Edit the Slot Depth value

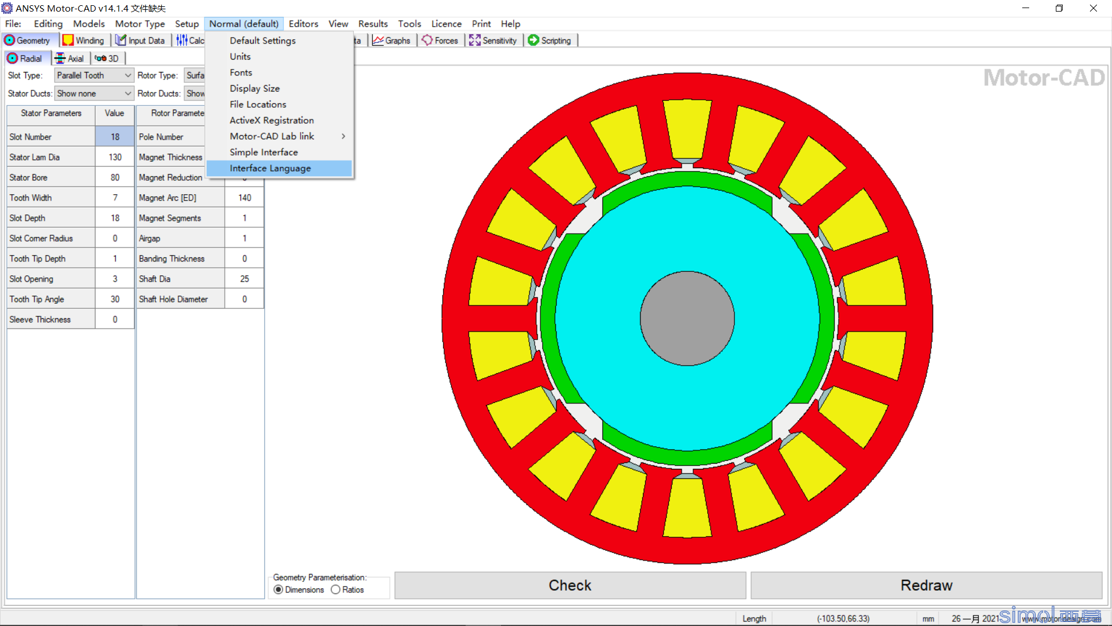click(115, 218)
